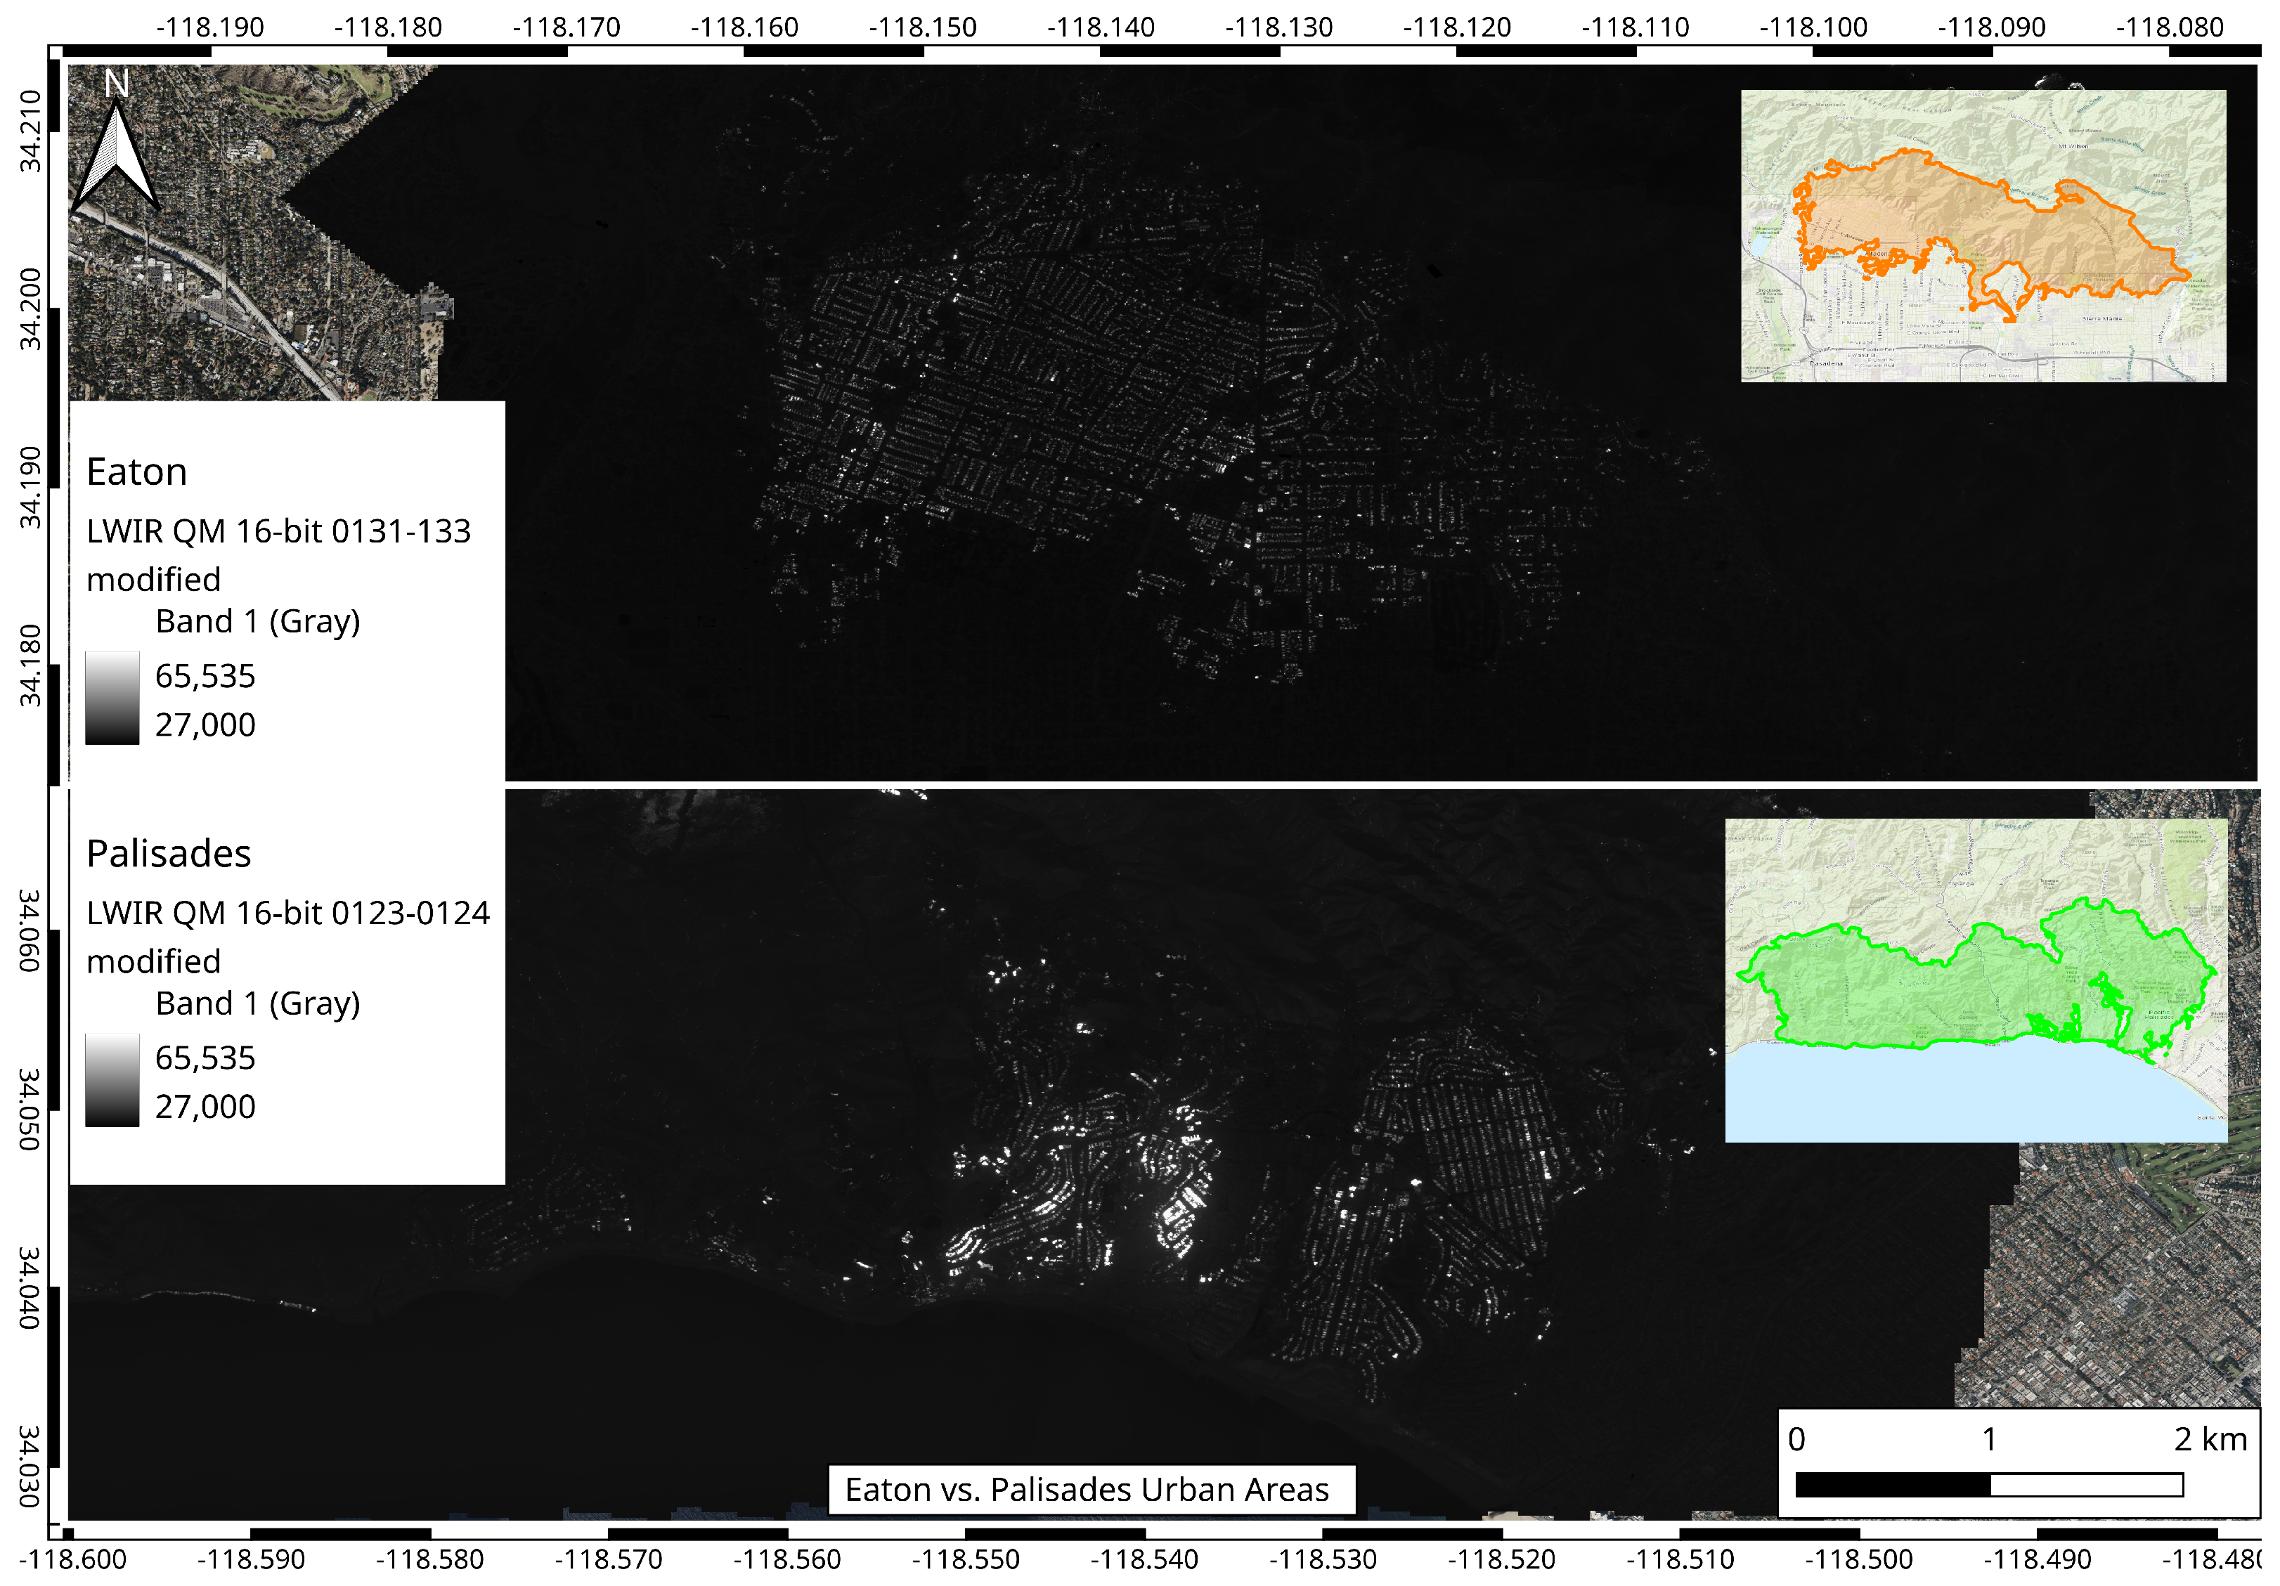Image resolution: width=2280 pixels, height=1586 pixels.
Task: Click the 34.200 latitude label on left axis
Action: [30, 309]
